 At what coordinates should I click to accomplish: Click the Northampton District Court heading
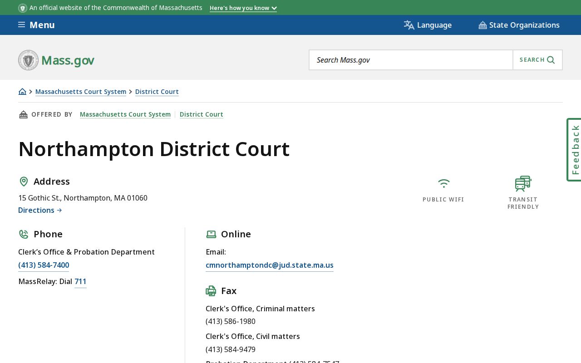[154, 149]
